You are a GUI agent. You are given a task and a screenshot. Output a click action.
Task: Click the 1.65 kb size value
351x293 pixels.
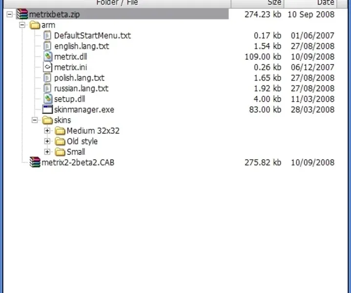click(x=268, y=78)
